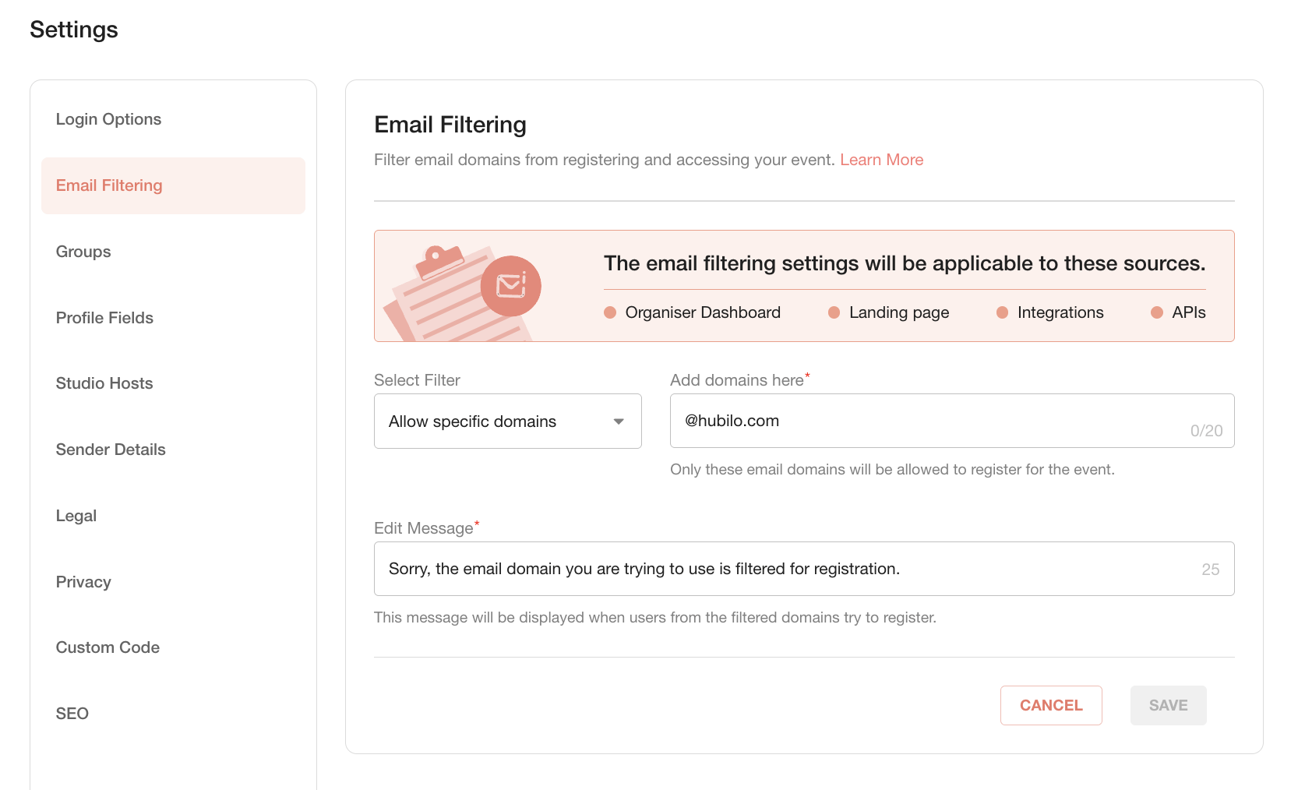Navigate to Studio Hosts
The width and height of the screenshot is (1298, 790).
click(104, 383)
